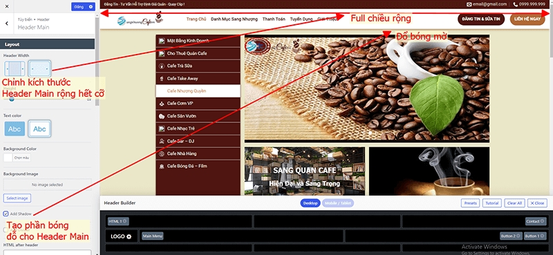553x255 pixels.
Task: Open the Main Menu element in builder
Action: pos(153,236)
